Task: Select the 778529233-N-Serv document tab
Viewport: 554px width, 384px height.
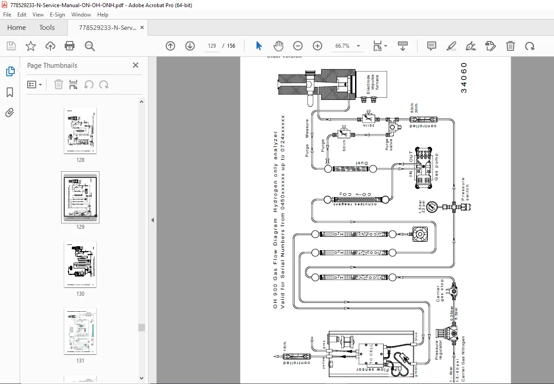Action: click(107, 27)
